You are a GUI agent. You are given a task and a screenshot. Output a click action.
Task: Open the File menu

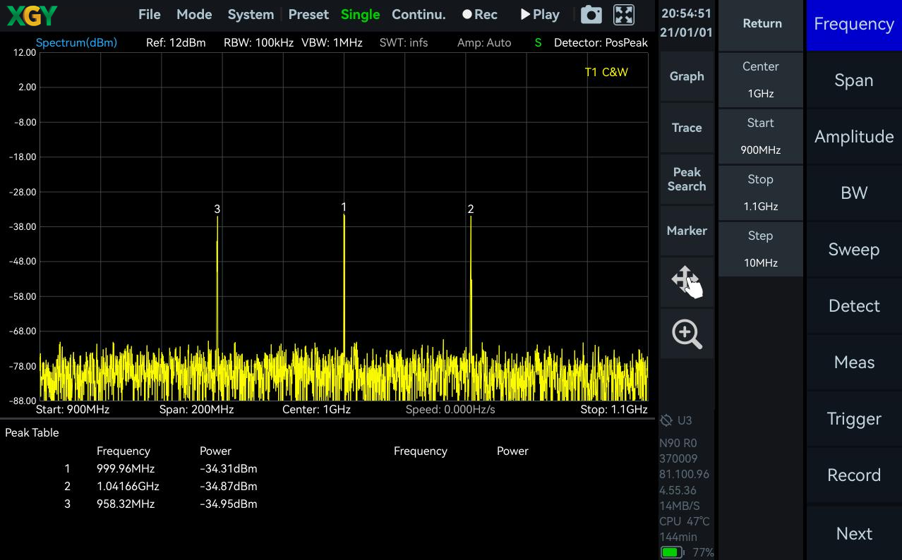tap(150, 15)
